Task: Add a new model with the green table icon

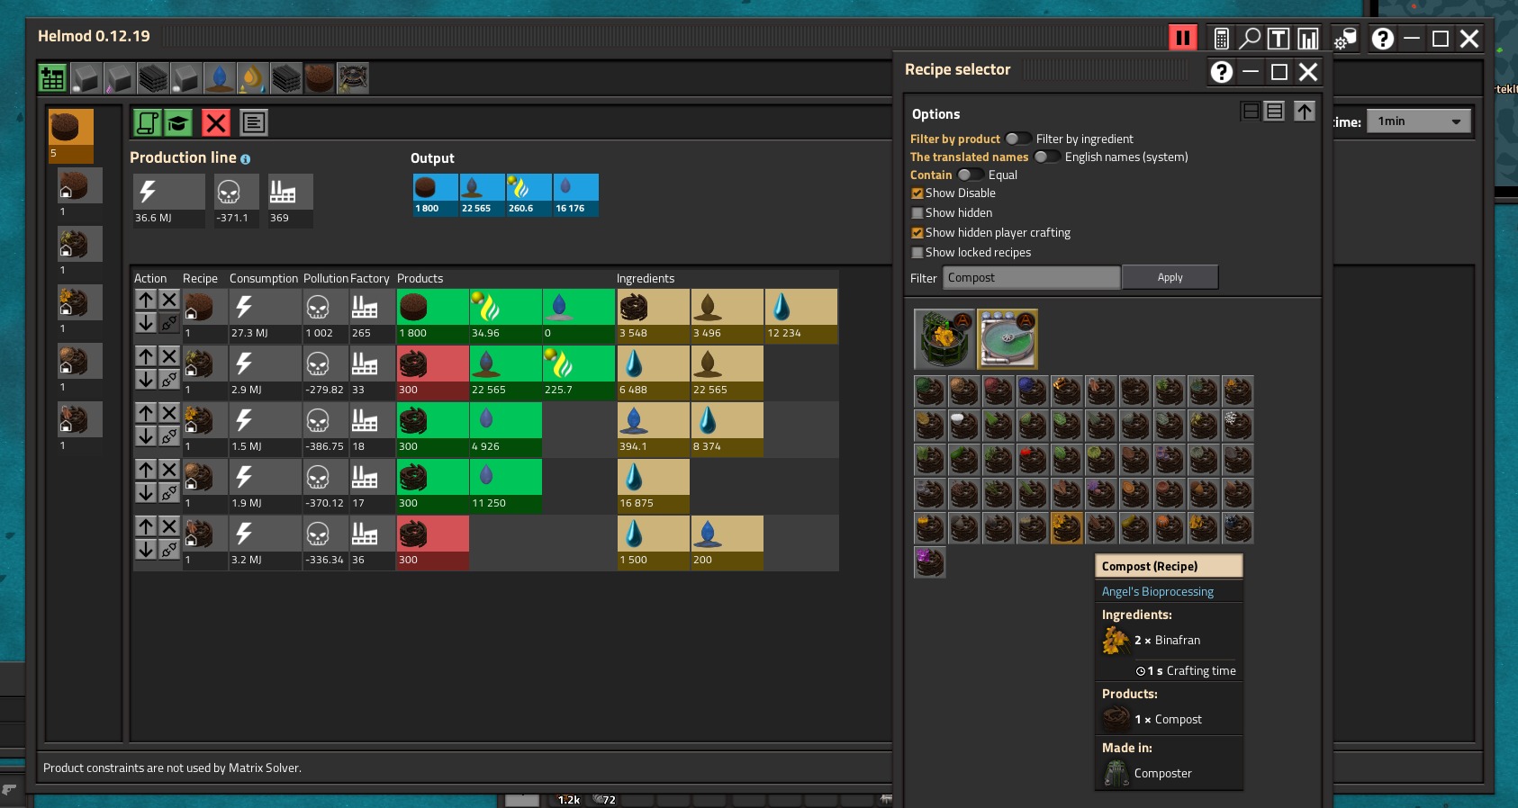Action: click(x=53, y=78)
